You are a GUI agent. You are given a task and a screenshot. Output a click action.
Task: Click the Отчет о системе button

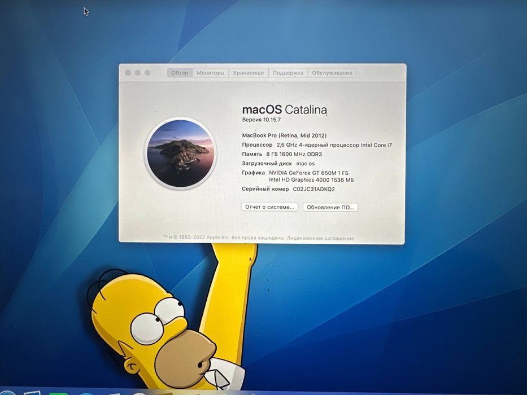pyautogui.click(x=269, y=207)
